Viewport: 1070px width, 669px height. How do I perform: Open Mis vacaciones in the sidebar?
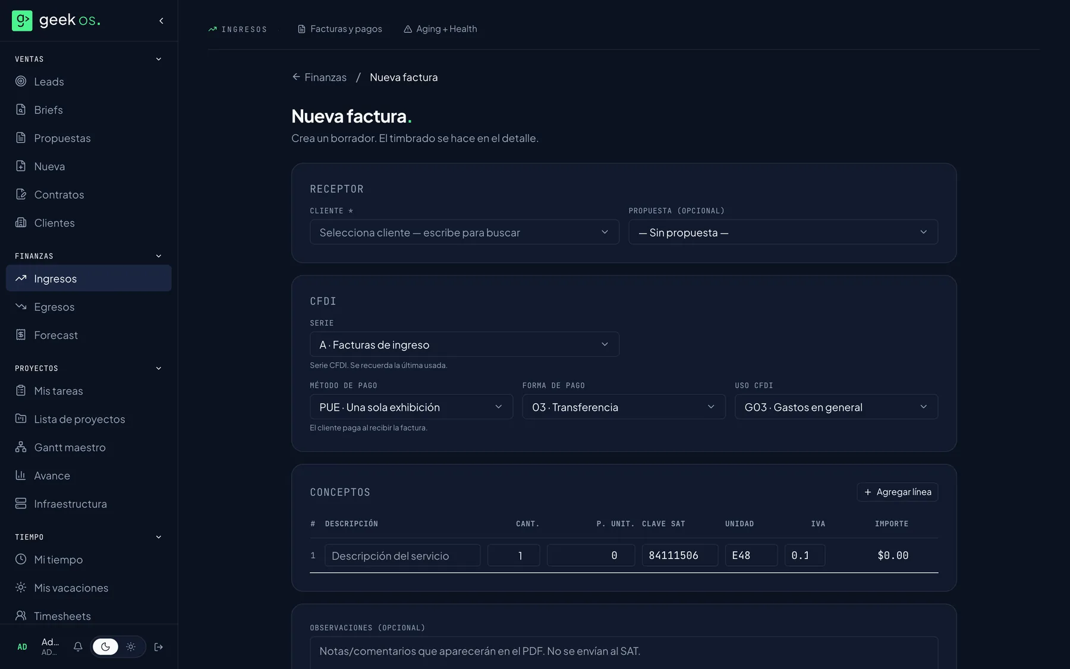(x=89, y=588)
